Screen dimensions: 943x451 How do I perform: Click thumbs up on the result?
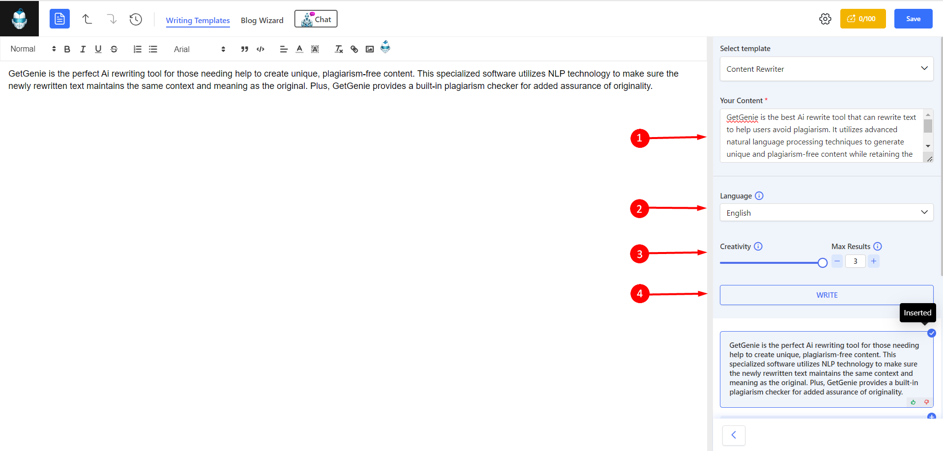pos(914,402)
